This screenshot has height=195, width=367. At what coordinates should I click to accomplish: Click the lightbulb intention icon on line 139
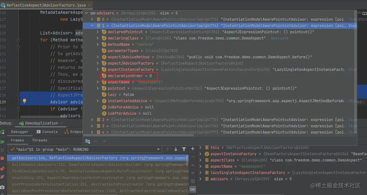click(24, 101)
